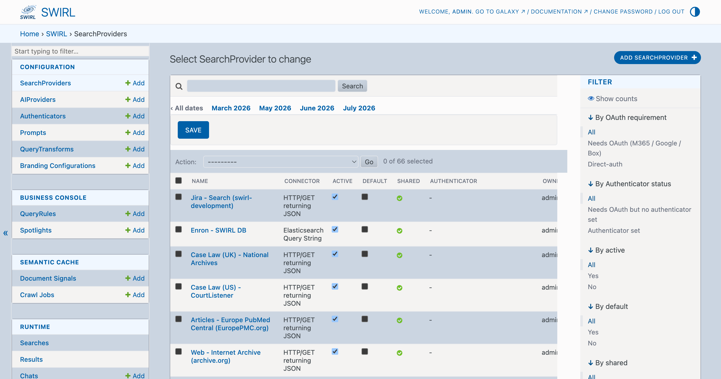Viewport: 721px width, 379px height.
Task: Collapse the By shared filter section
Action: [607, 363]
